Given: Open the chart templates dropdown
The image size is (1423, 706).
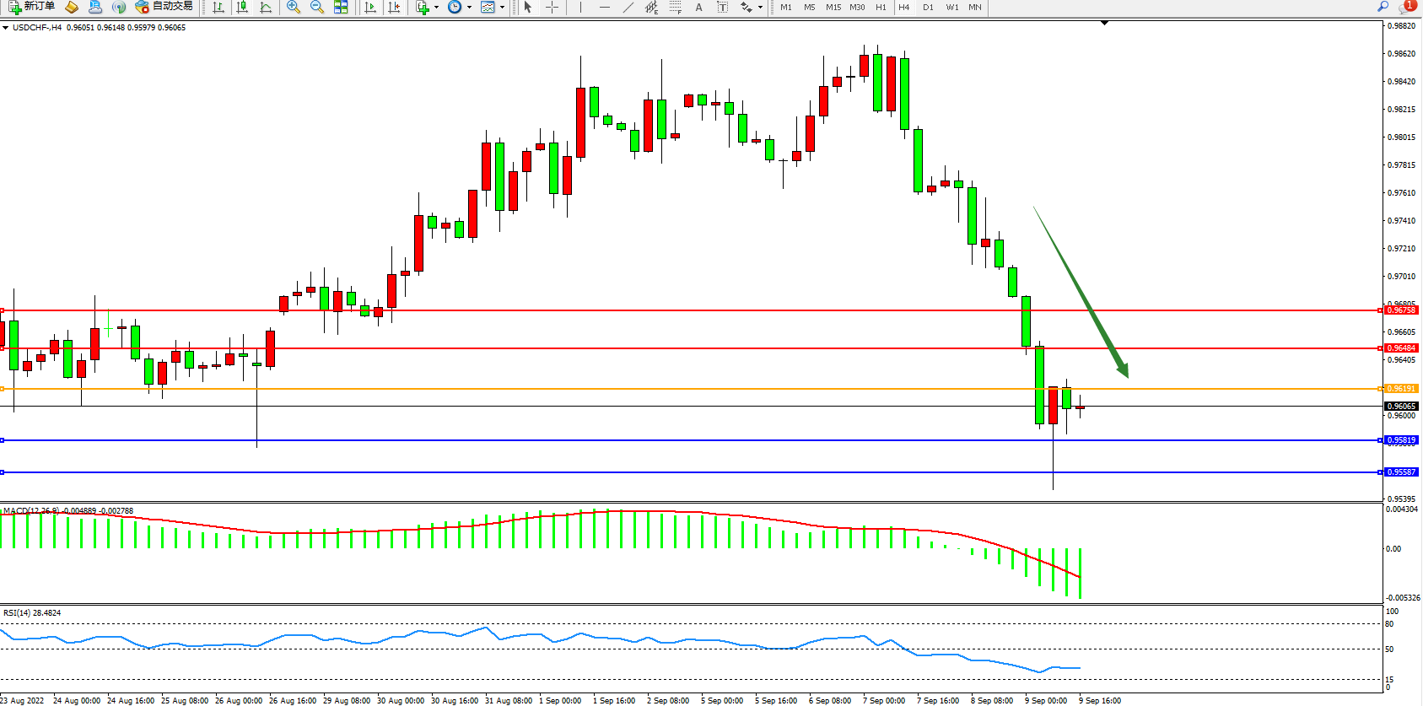Looking at the screenshot, I should pyautogui.click(x=502, y=7).
